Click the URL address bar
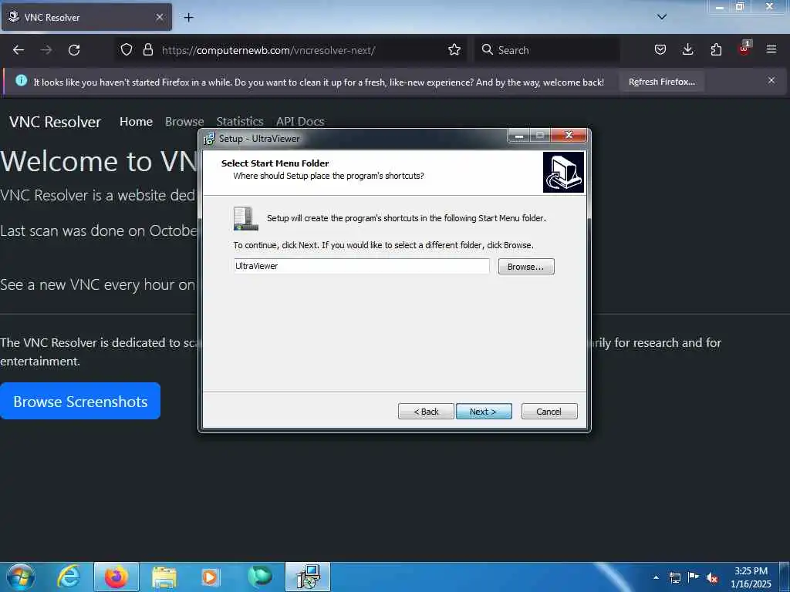Viewport: 790px width, 592px height. [292, 50]
